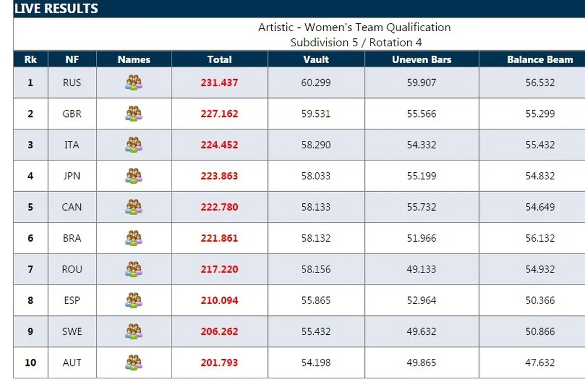Image resolution: width=585 pixels, height=390 pixels.
Task: Select the Names column header
Action: pos(134,60)
